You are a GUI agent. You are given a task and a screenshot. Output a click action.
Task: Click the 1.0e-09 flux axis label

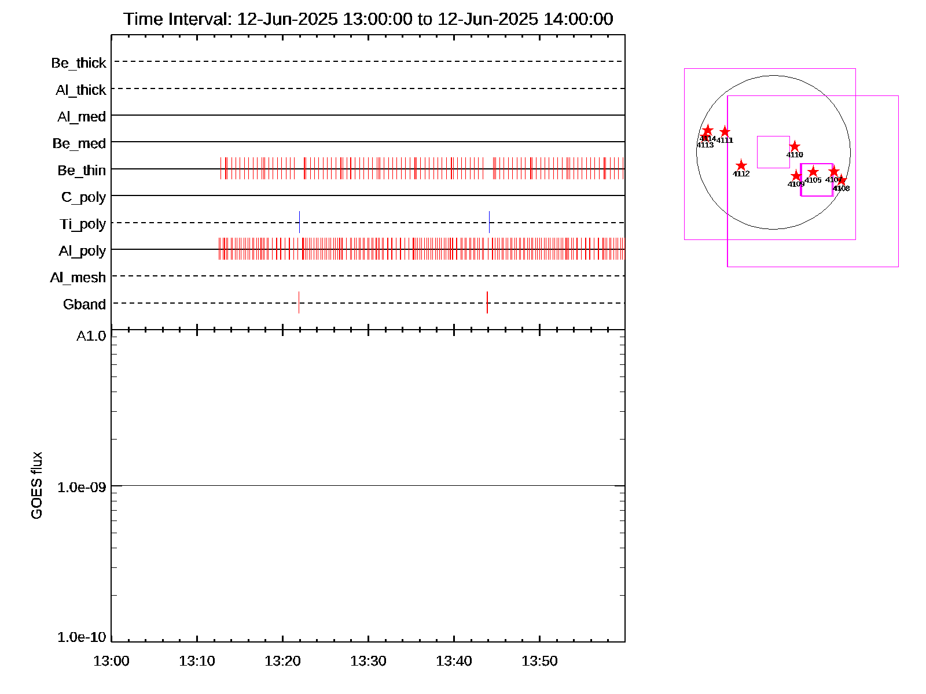pyautogui.click(x=82, y=488)
